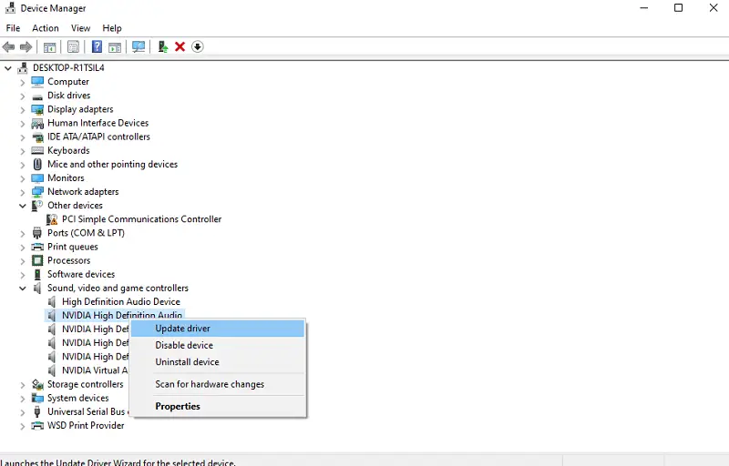729x466 pixels.
Task: Click the Keyboards category icon
Action: 37,151
